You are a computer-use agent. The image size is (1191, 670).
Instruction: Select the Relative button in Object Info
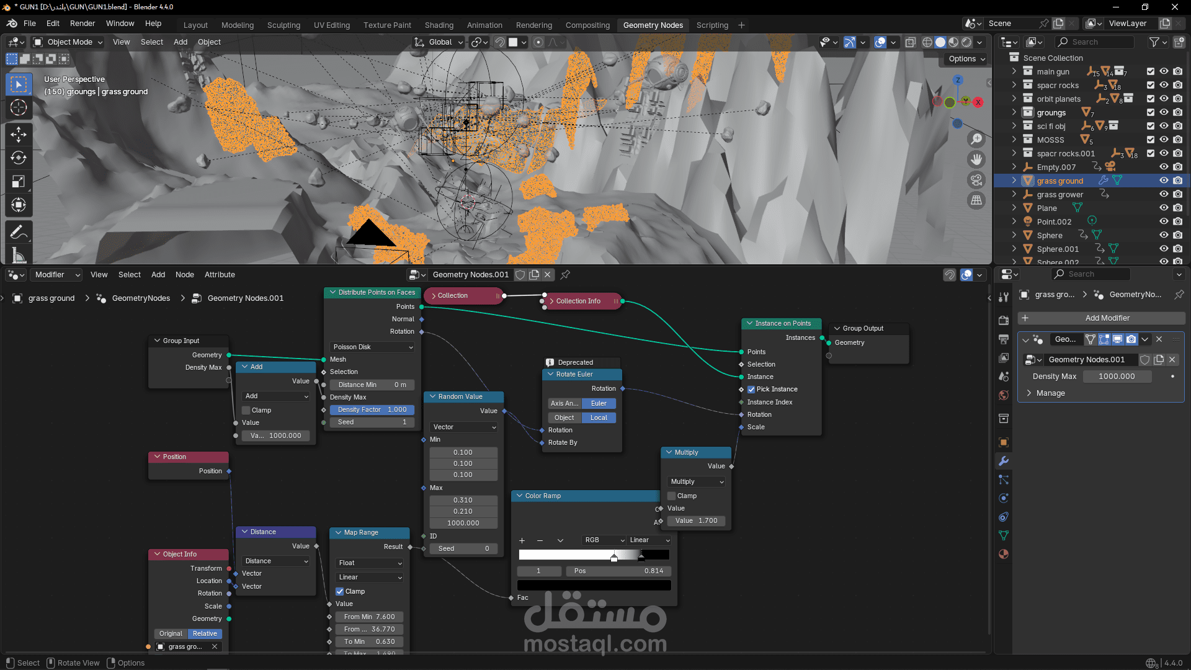pyautogui.click(x=205, y=633)
